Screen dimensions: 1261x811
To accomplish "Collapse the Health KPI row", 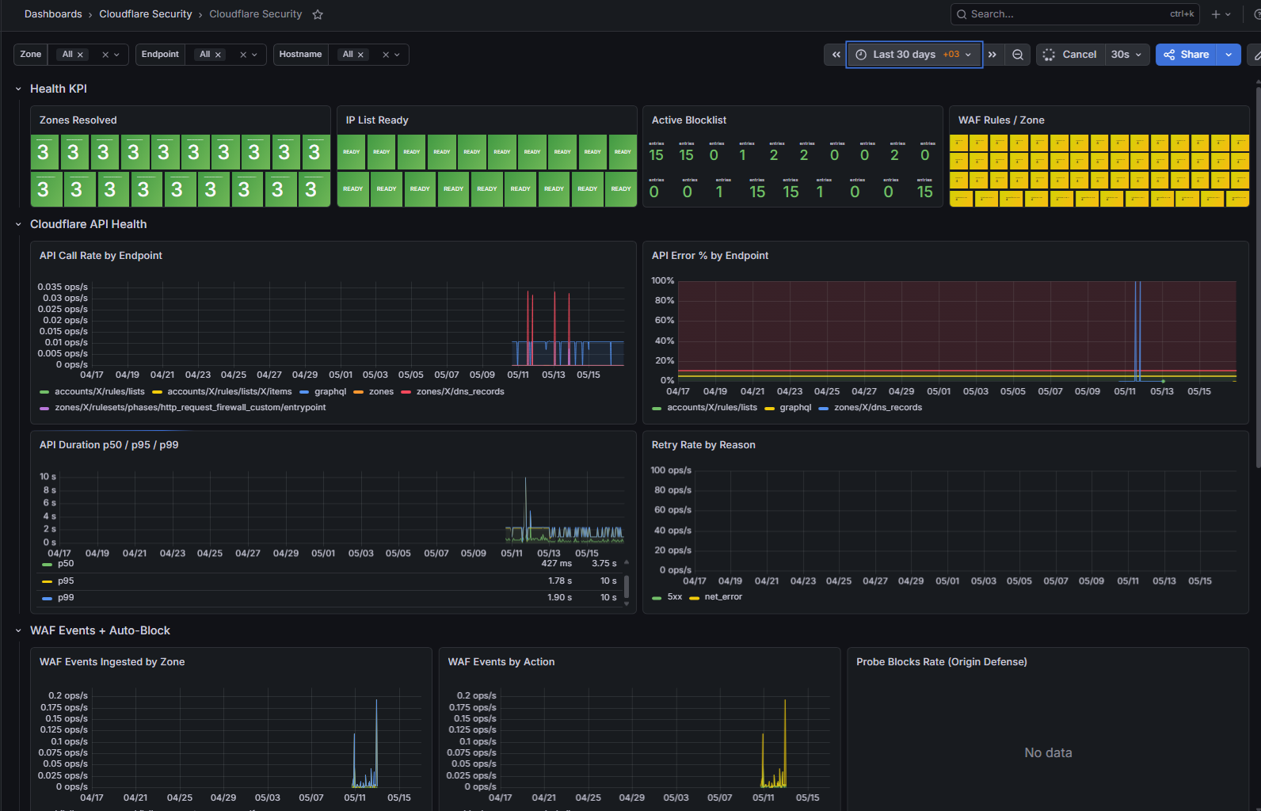I will 18,89.
